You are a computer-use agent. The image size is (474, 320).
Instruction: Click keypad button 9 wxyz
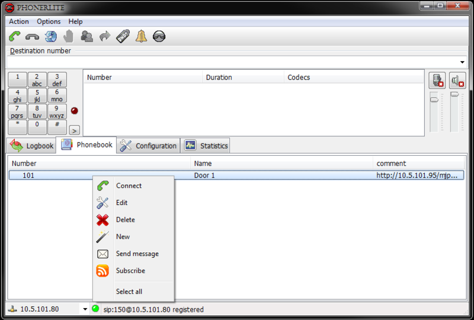click(x=57, y=111)
